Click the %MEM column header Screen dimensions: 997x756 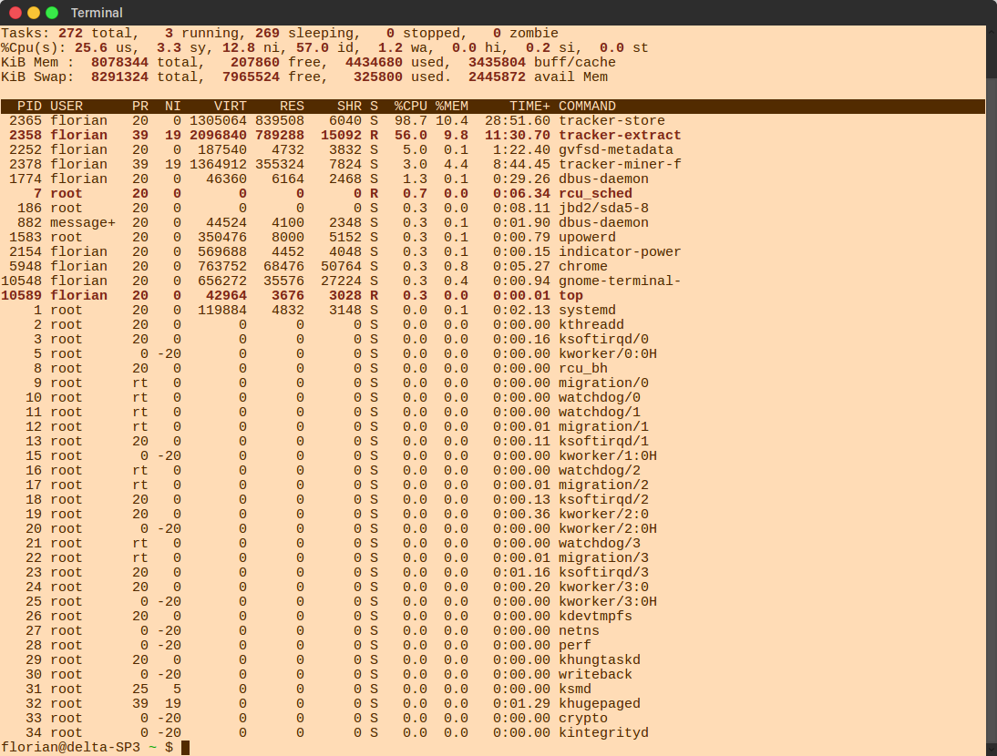pos(452,107)
